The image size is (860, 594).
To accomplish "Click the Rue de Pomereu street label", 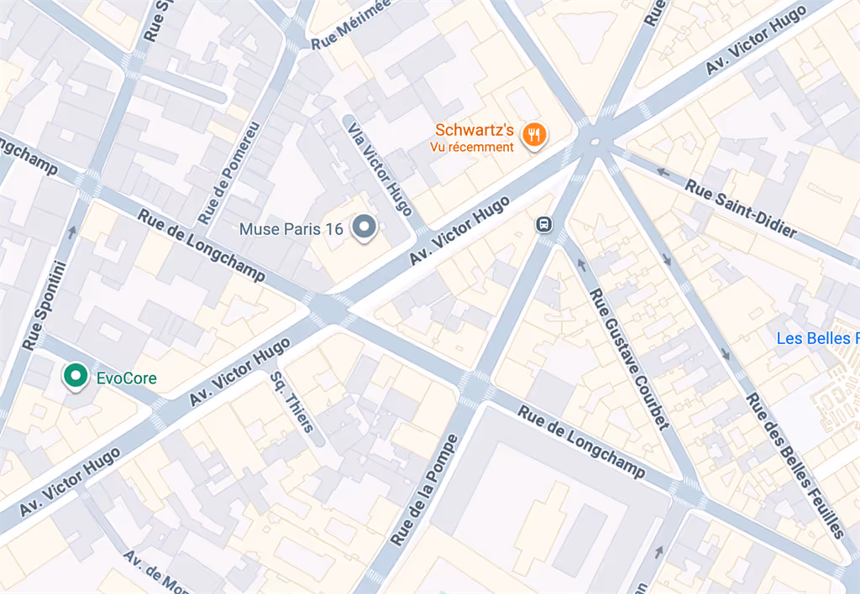I will 228,173.
